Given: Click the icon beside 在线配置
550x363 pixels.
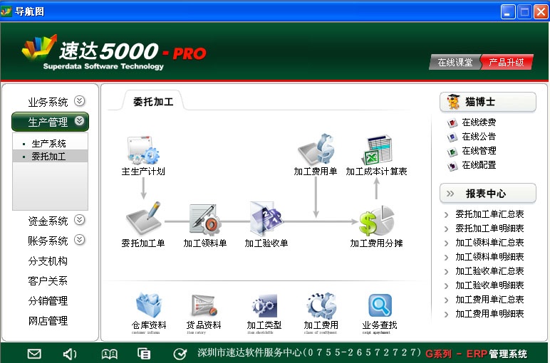Looking at the screenshot, I should pyautogui.click(x=452, y=166).
